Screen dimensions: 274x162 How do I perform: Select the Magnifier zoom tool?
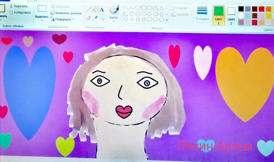tap(102, 18)
